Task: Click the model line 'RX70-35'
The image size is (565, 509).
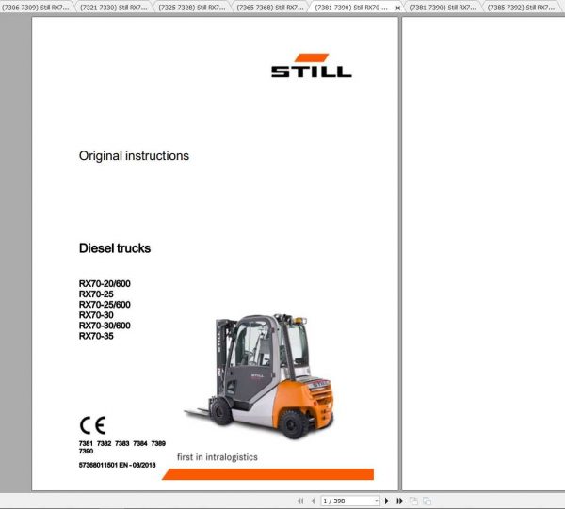Action: pos(96,336)
